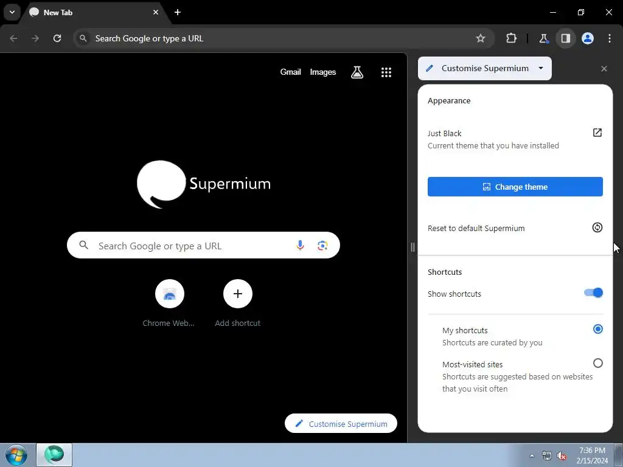Click the Supermium logo

pos(203,184)
